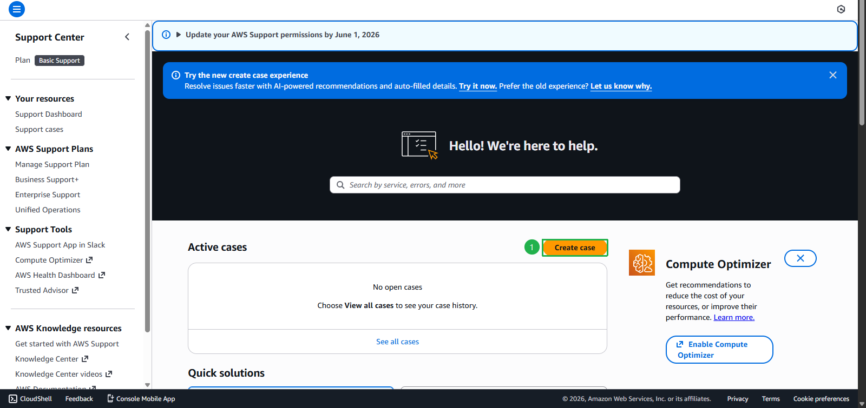Image resolution: width=866 pixels, height=408 pixels.
Task: Collapse the AWS Support Plans section
Action: click(x=8, y=149)
